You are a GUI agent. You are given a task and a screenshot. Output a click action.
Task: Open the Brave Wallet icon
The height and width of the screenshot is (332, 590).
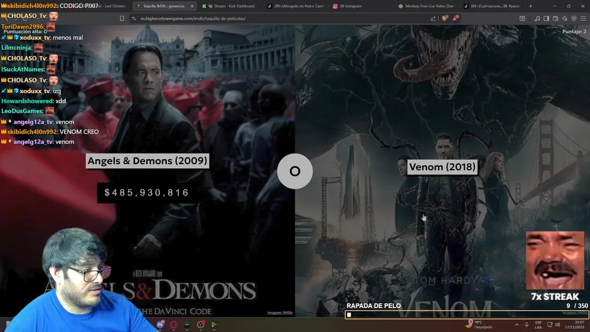pos(555,18)
